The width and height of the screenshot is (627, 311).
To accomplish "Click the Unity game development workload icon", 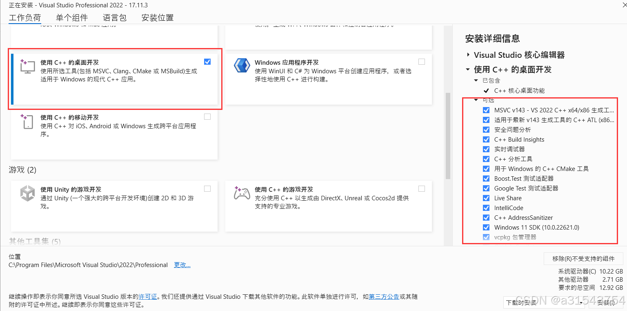I will (27, 193).
